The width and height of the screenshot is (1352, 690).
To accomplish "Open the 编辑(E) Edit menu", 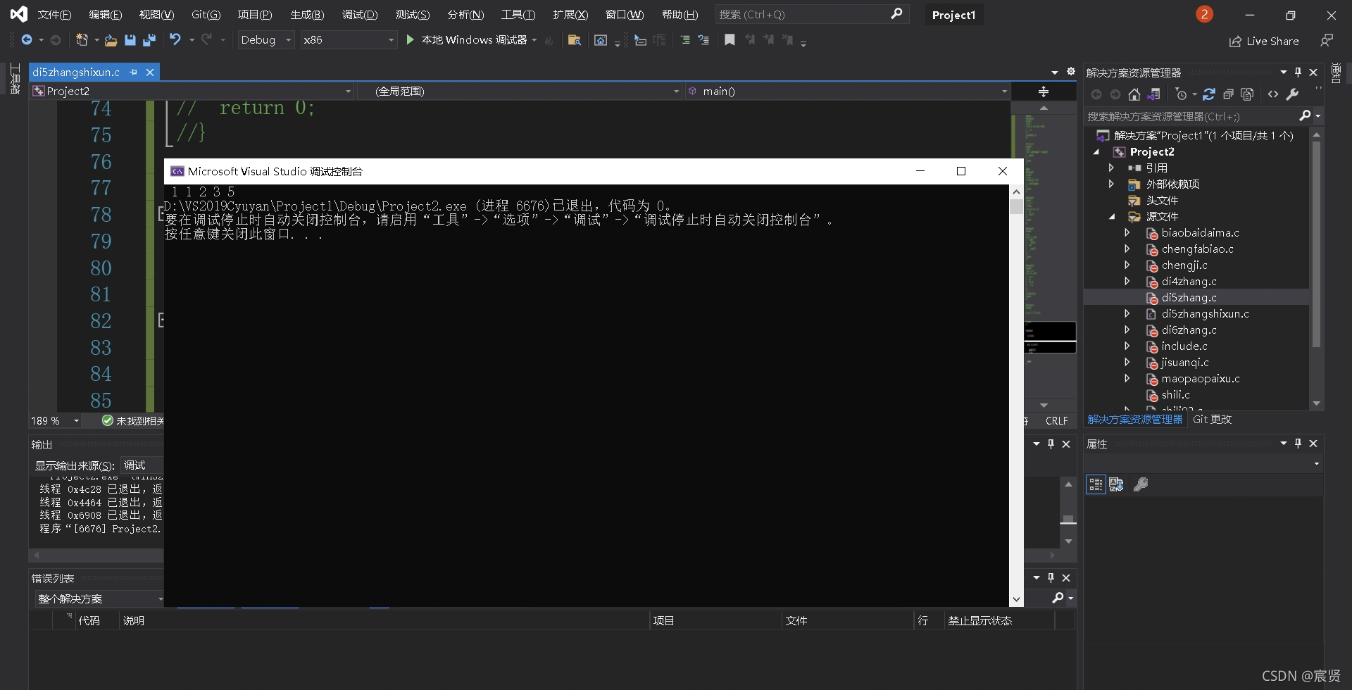I will coord(105,15).
